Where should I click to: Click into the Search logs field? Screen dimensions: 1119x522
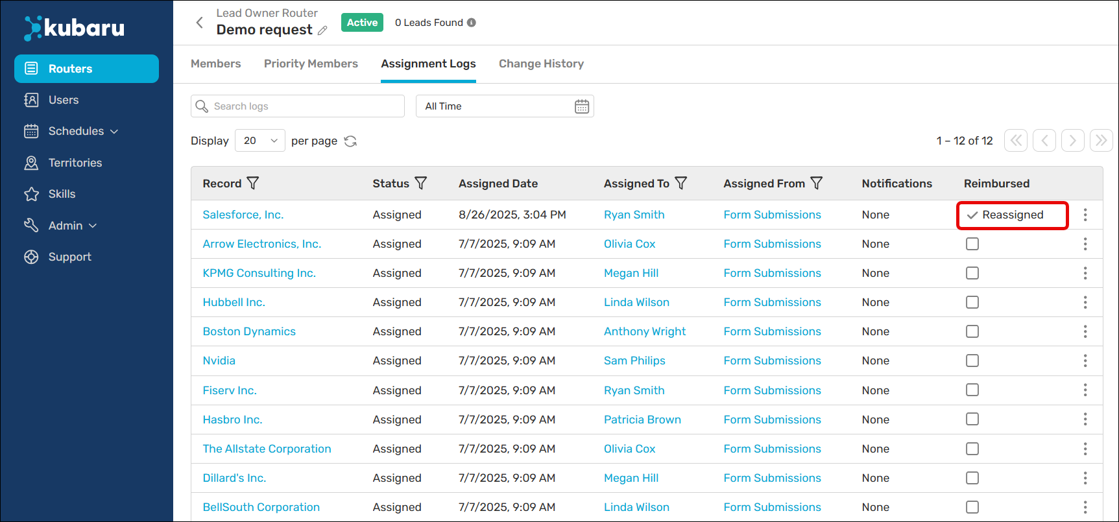tap(298, 106)
